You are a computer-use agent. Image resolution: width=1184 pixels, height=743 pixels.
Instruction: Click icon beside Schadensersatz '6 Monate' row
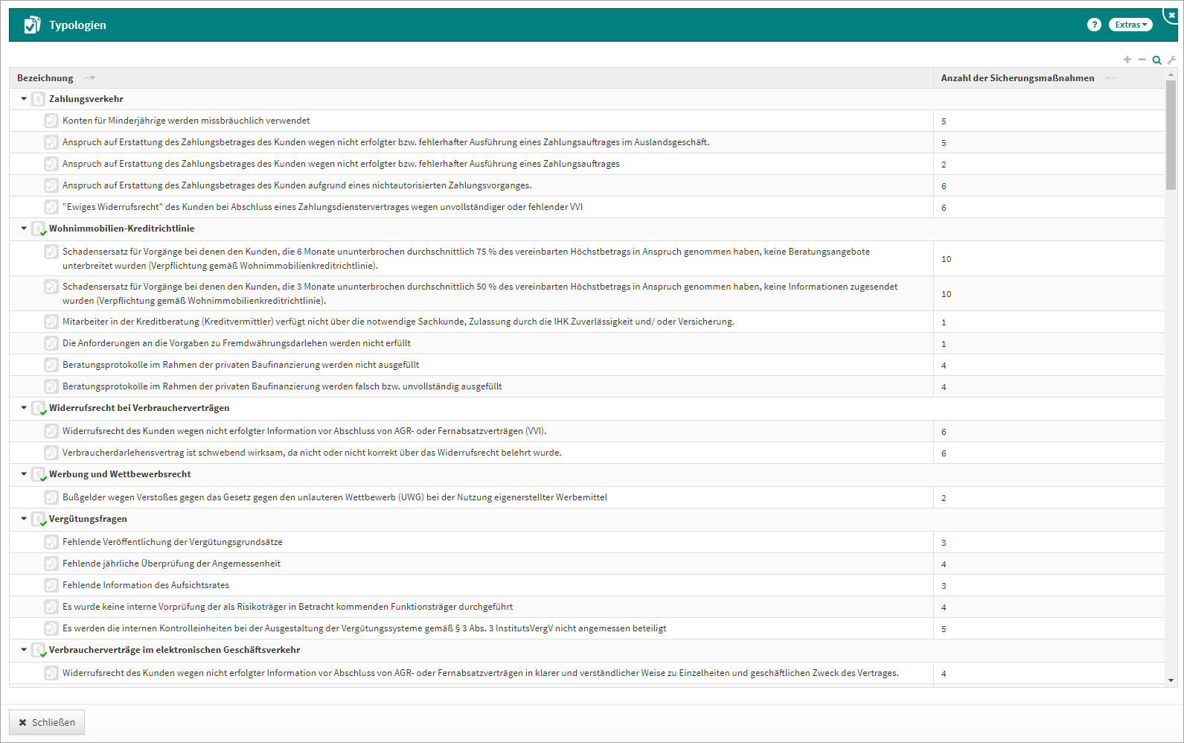51,252
